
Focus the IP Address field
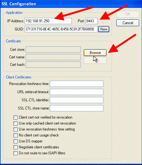pos(48,21)
